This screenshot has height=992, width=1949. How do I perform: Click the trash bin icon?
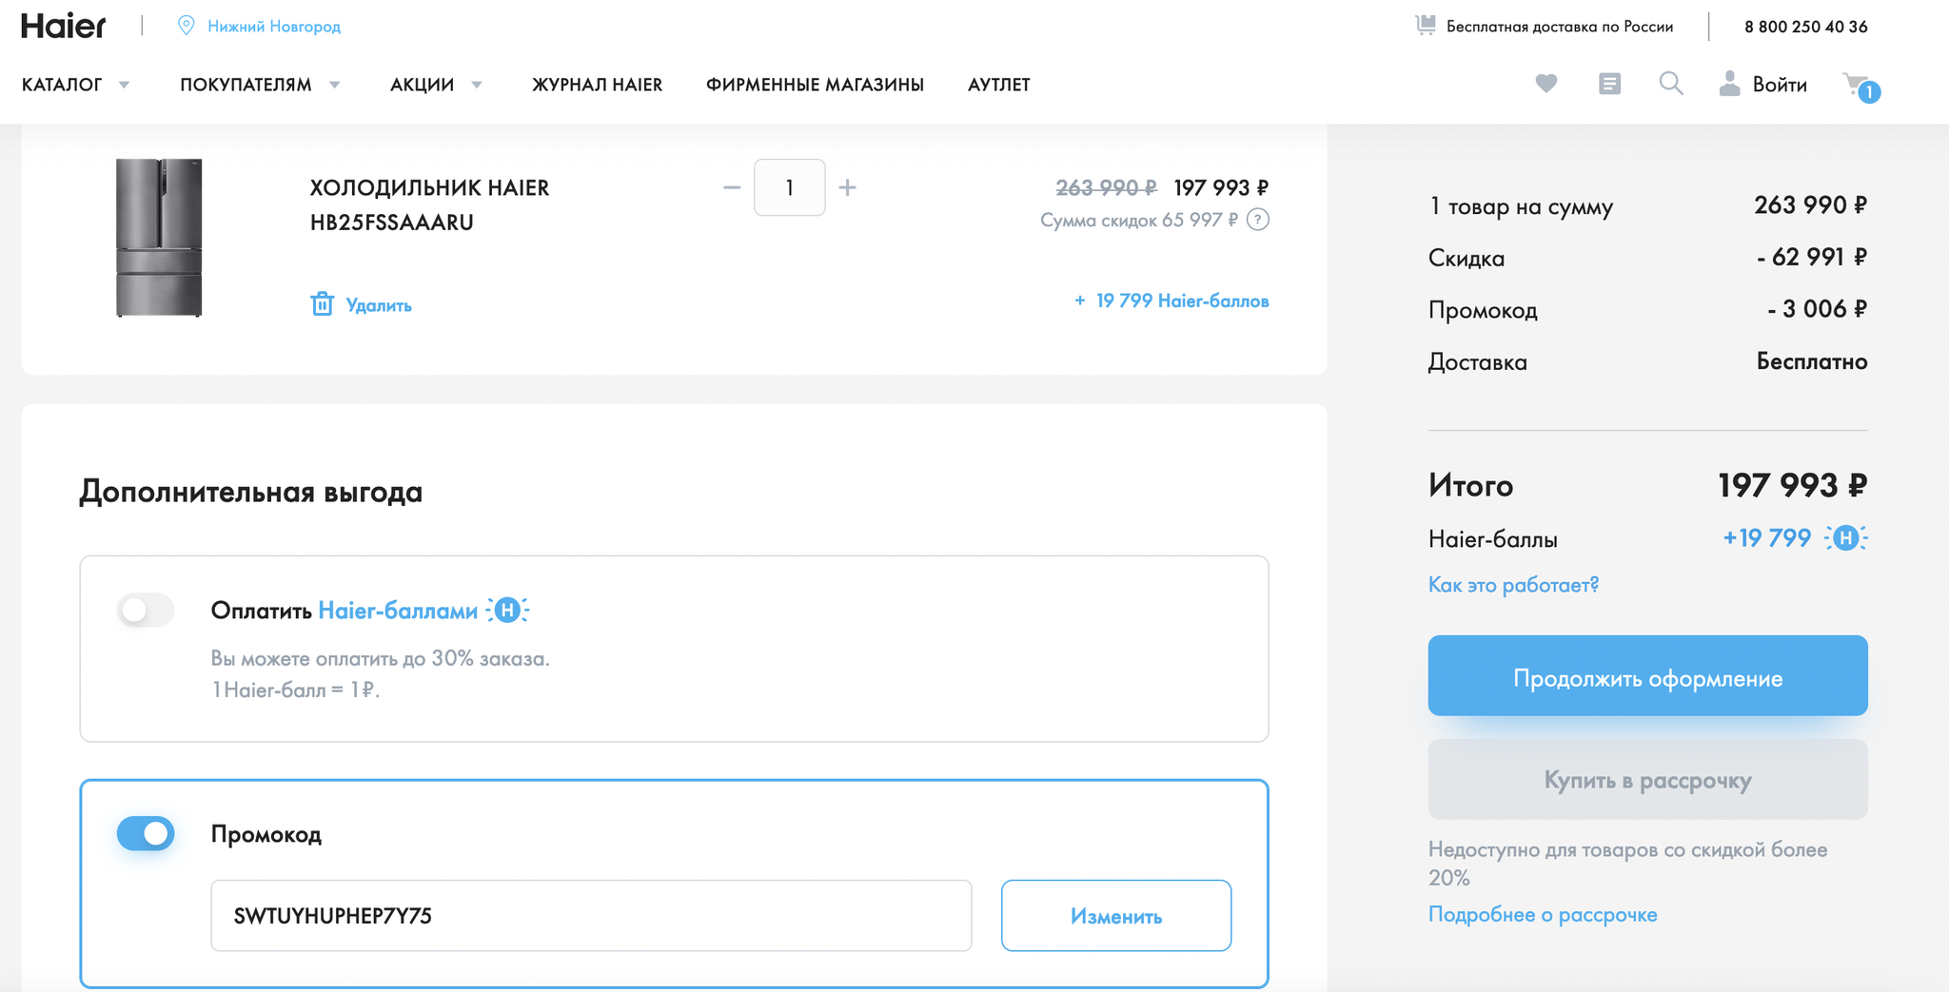322,304
